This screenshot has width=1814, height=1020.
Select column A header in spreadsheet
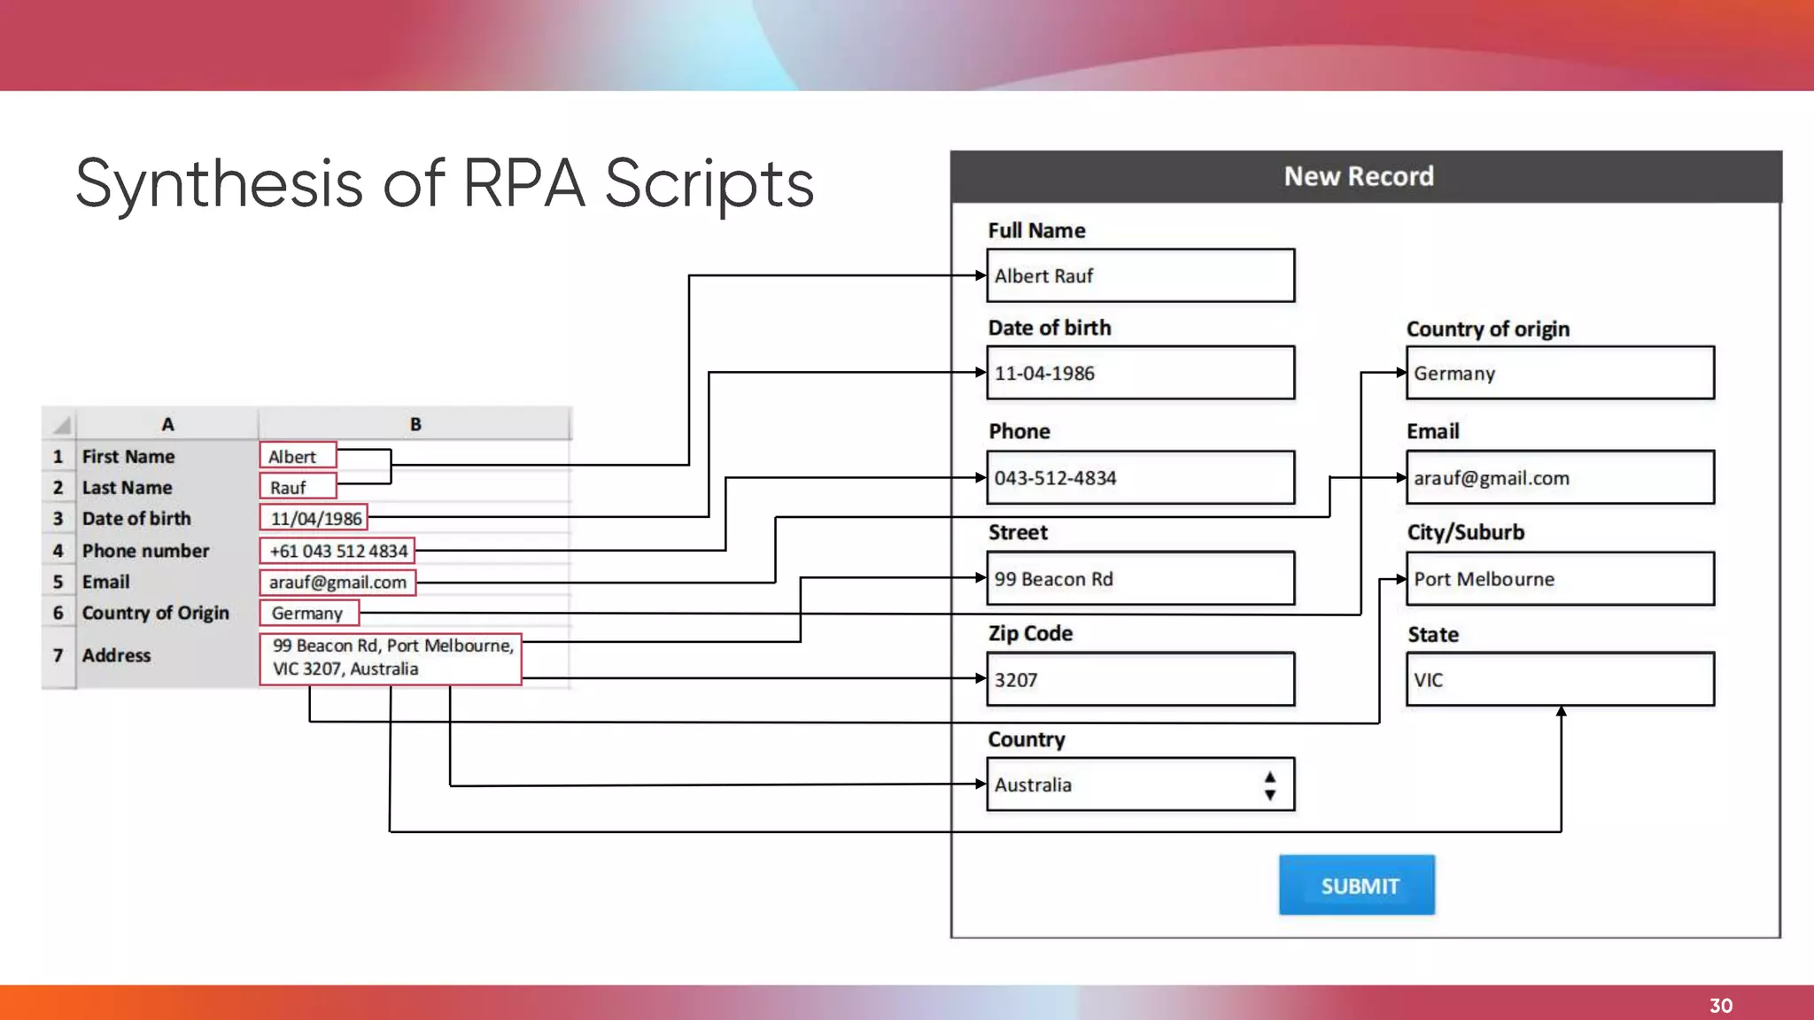tap(167, 424)
